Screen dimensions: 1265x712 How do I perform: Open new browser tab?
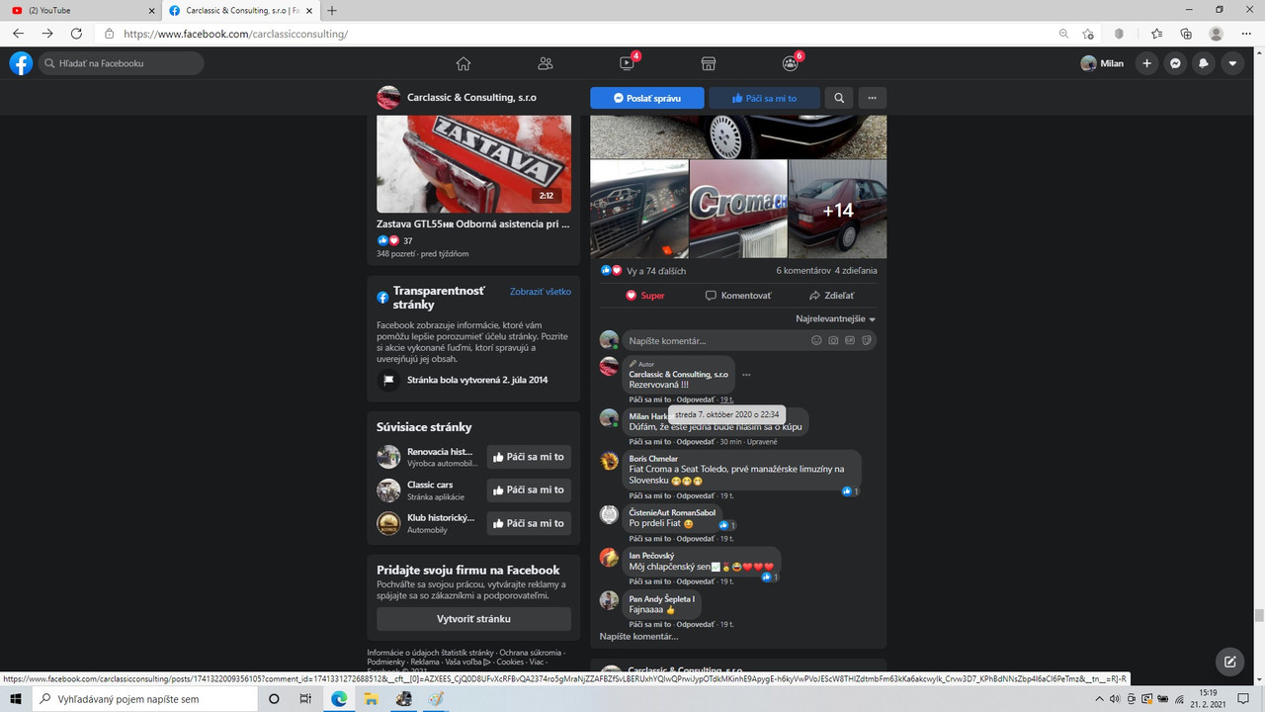pyautogui.click(x=332, y=10)
